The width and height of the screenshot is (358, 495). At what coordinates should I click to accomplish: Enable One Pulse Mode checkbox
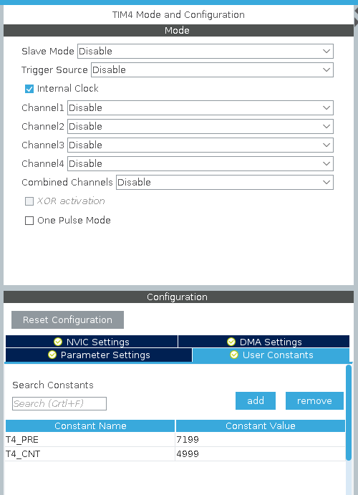29,221
